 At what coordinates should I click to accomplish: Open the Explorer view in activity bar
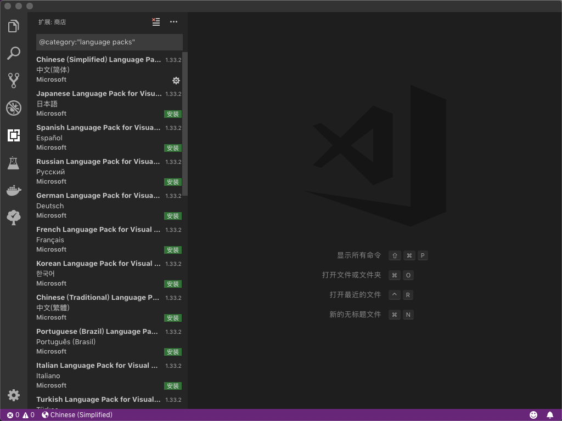click(x=14, y=26)
